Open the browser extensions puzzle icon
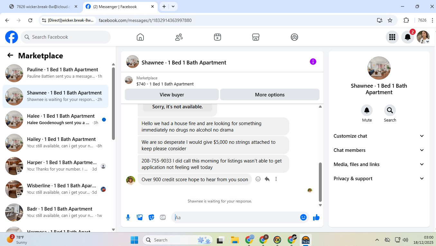Screen dimensions: 436x246 click(x=406, y=20)
